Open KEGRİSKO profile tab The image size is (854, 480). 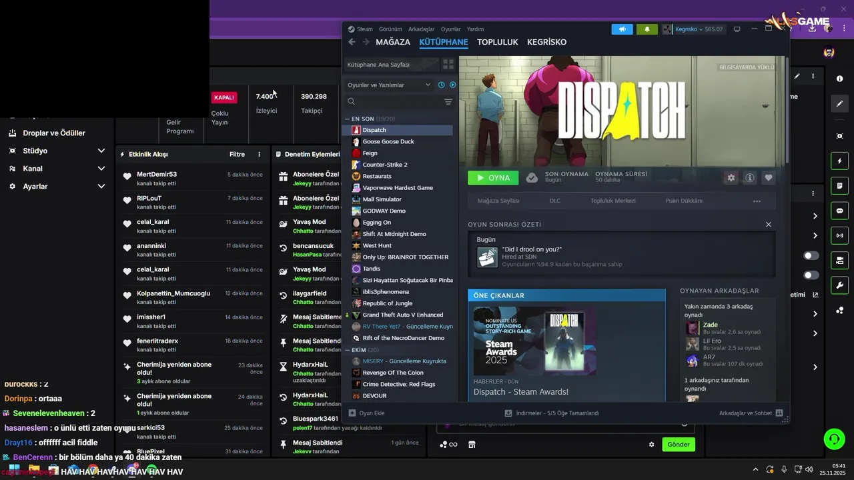tap(546, 42)
